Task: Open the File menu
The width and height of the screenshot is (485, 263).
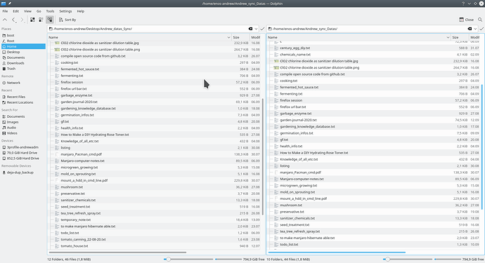Action: click(x=5, y=11)
